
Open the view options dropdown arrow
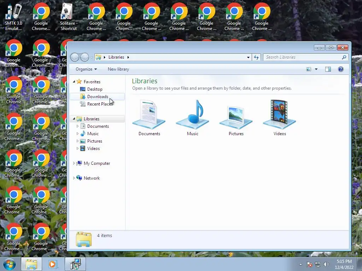(x=316, y=69)
